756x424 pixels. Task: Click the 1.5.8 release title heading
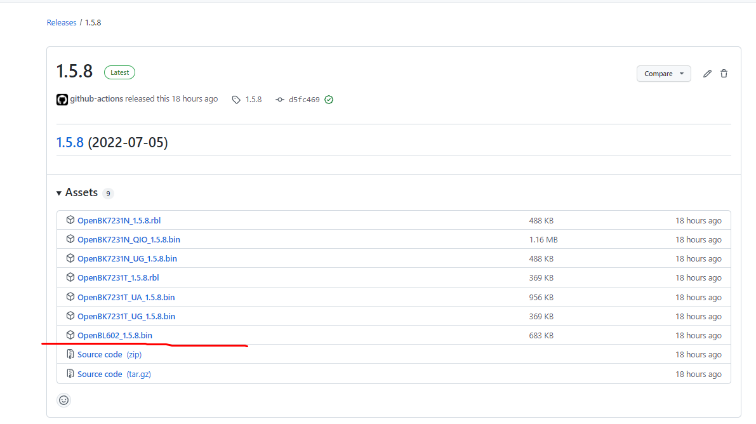[74, 71]
